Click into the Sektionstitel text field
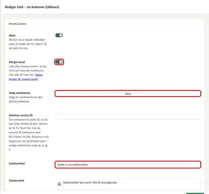The width and height of the screenshot is (209, 194). point(128,165)
